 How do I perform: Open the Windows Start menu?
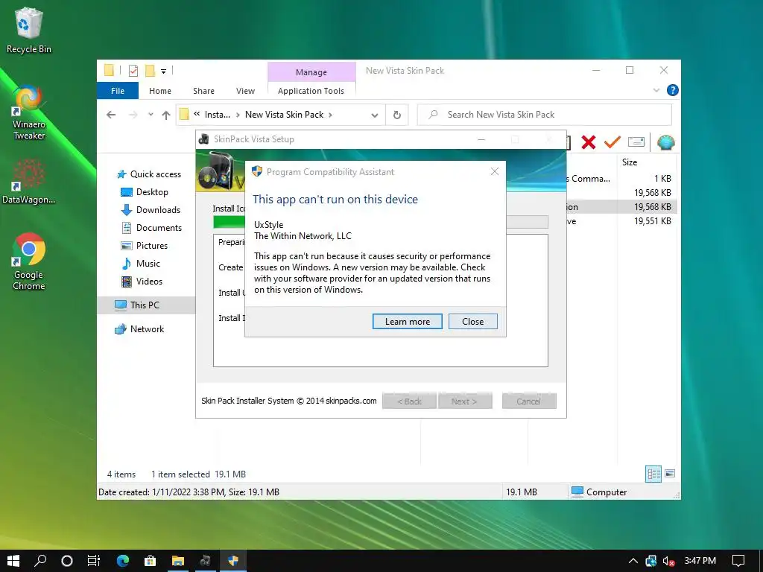(13, 561)
